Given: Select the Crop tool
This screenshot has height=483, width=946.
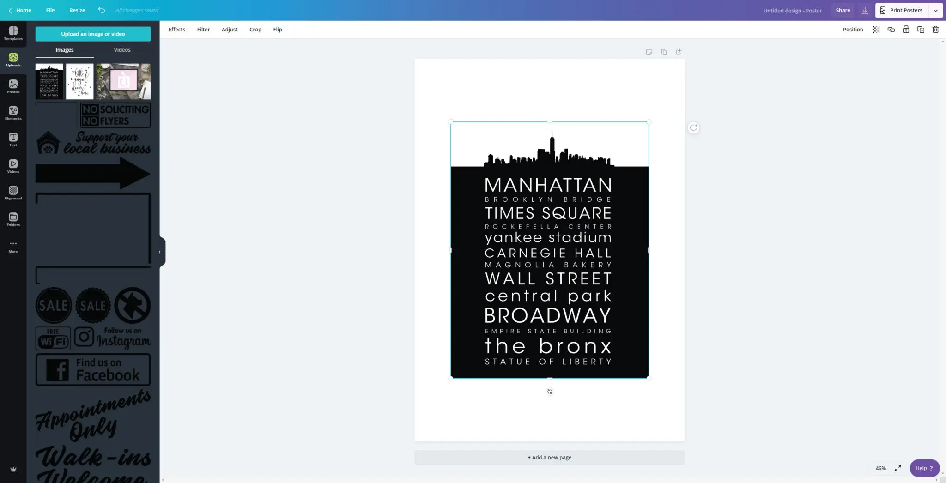Looking at the screenshot, I should point(255,30).
